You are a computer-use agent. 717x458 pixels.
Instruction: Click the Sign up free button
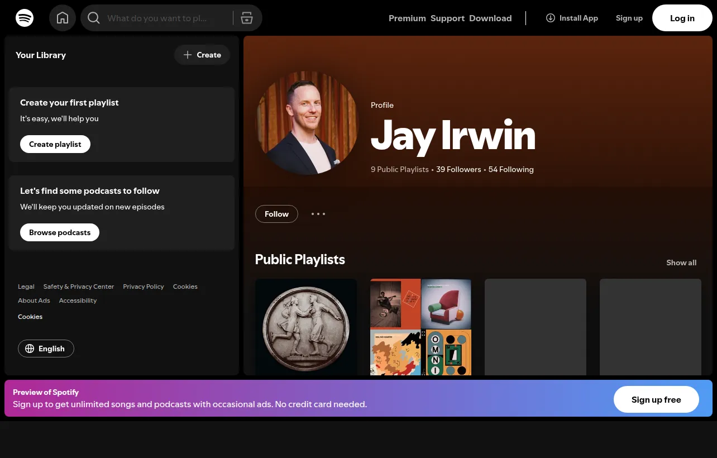[656, 399]
